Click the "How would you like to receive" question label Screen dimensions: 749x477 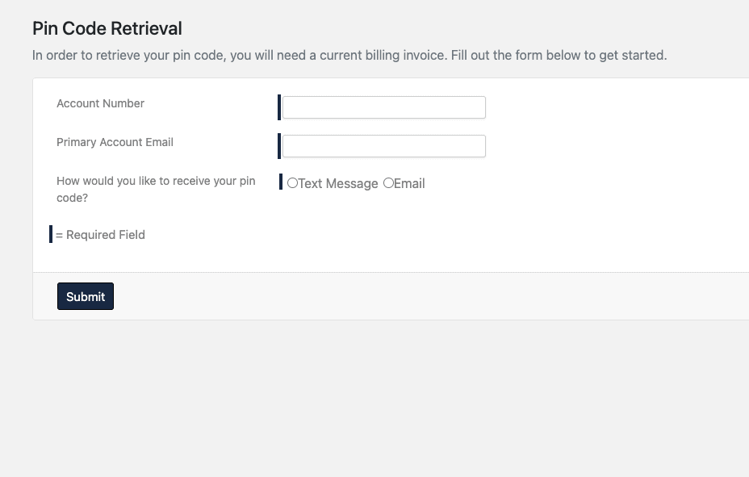click(156, 189)
